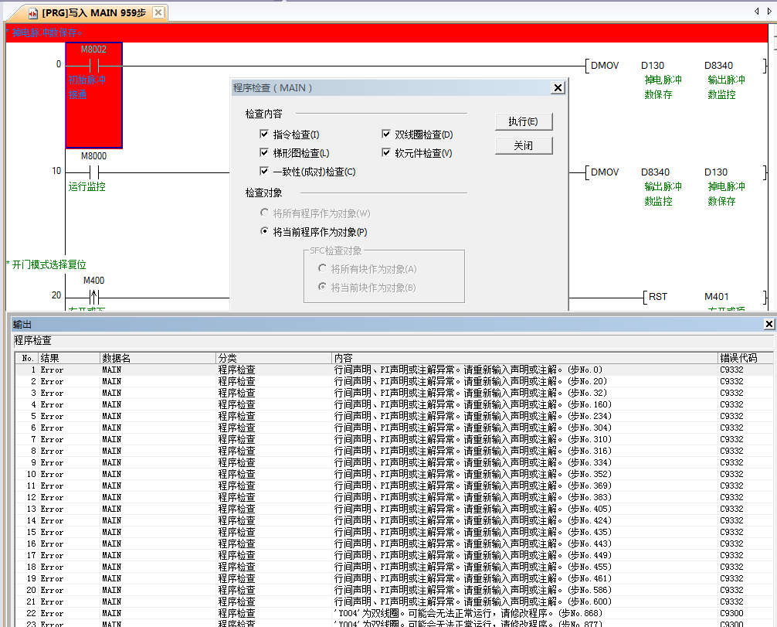Close the 输出 output panel
The height and width of the screenshot is (627, 777).
tap(769, 324)
